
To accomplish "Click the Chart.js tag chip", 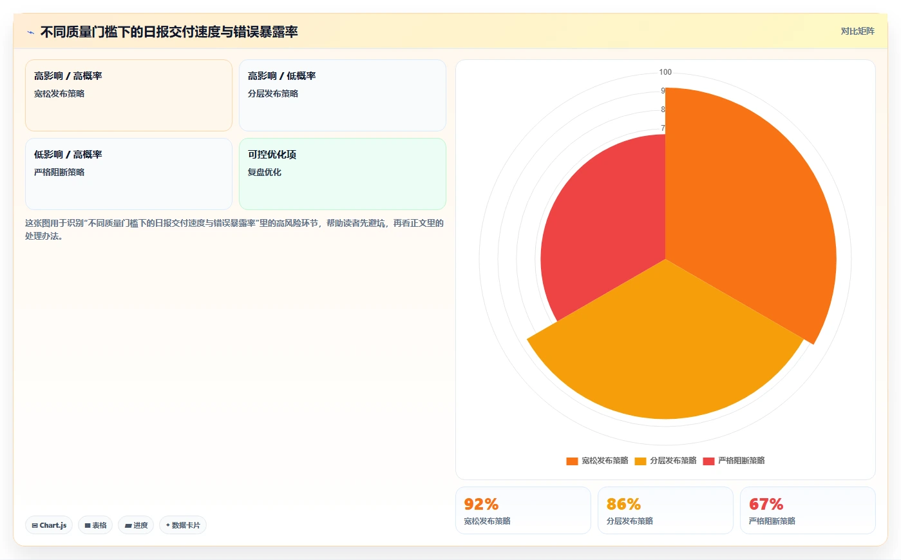I will click(x=49, y=525).
